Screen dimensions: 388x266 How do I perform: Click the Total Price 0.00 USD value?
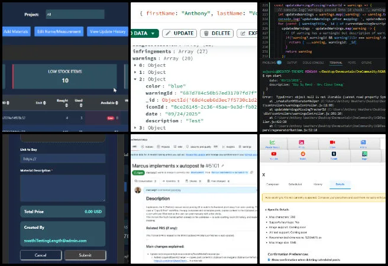pyautogui.click(x=93, y=212)
